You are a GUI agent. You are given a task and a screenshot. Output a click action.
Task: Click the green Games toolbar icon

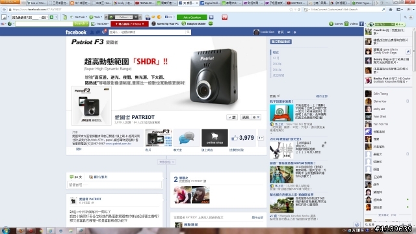point(331,23)
